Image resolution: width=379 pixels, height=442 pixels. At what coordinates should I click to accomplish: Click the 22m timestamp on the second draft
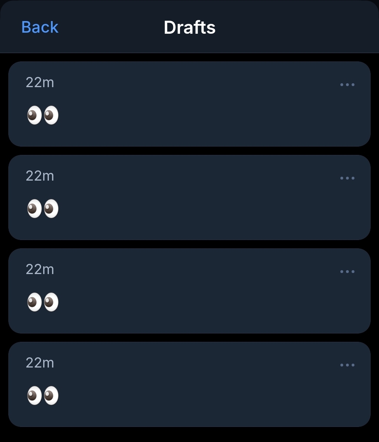pyautogui.click(x=40, y=176)
